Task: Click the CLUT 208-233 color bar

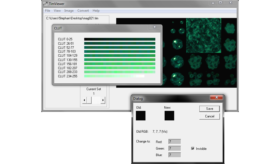Action: 120,72
